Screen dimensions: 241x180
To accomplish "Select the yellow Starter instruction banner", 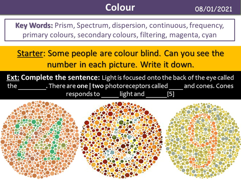I will 120,59.
